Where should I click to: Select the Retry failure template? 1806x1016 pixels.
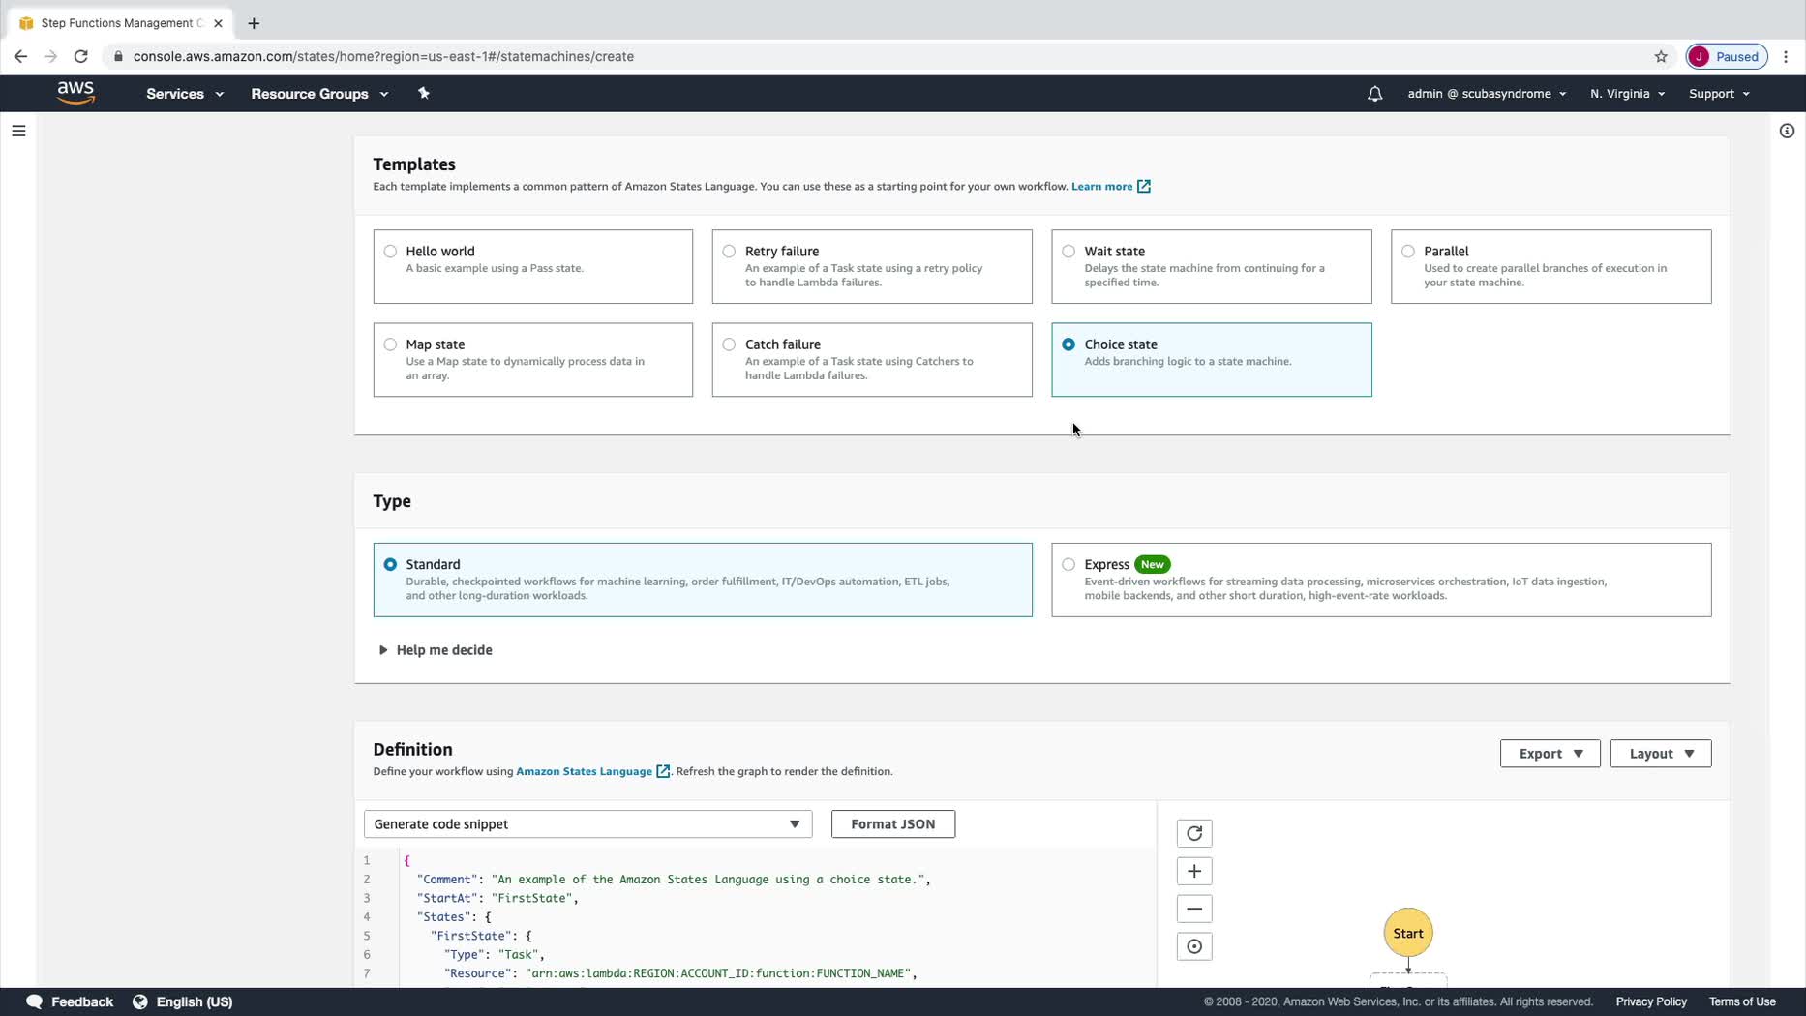pos(872,266)
